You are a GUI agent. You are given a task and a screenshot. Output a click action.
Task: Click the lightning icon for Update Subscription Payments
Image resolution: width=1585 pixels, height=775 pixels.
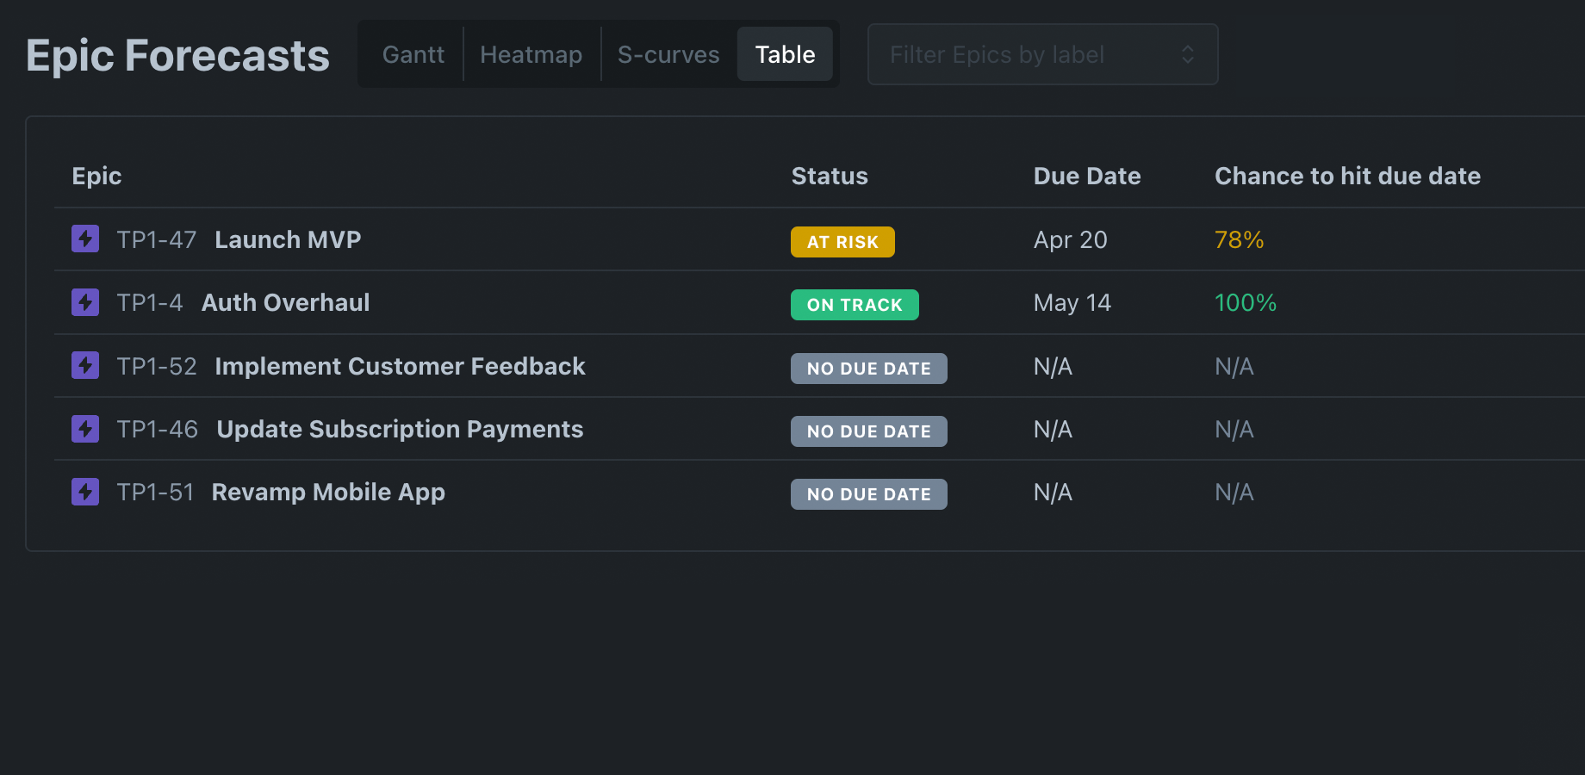[x=84, y=428]
